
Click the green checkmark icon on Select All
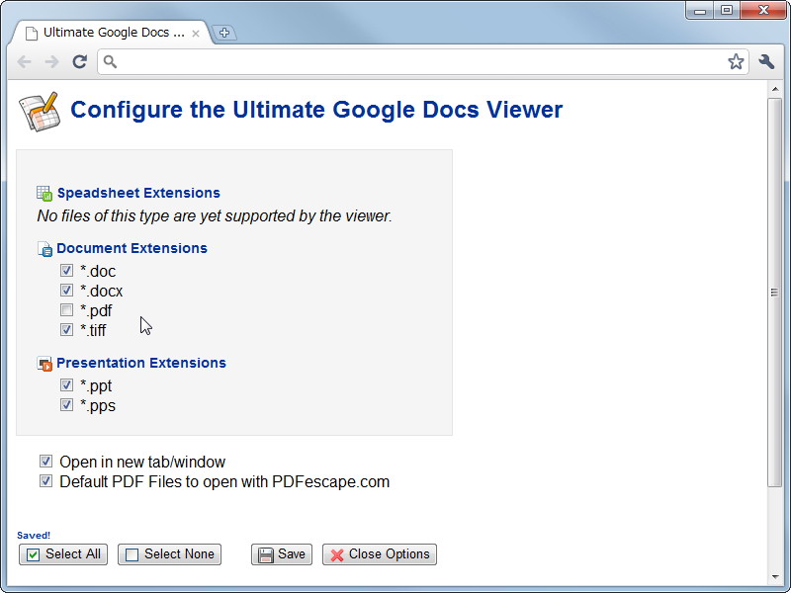pyautogui.click(x=35, y=554)
